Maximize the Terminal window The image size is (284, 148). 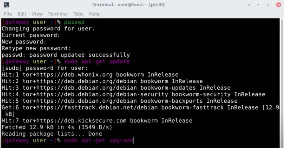pyautogui.click(x=268, y=5)
